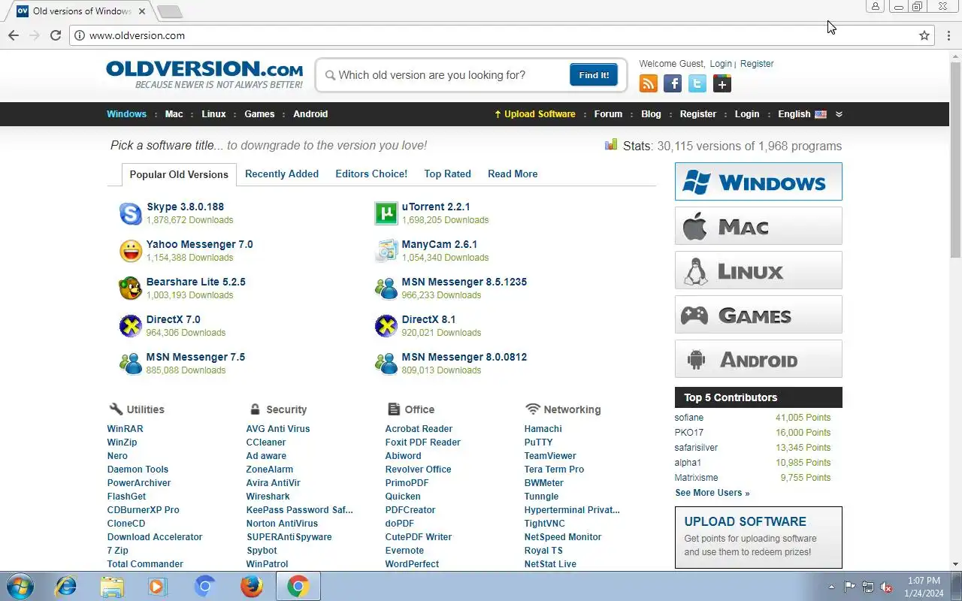Screen dimensions: 962x601
Task: Click the browser address bar URL
Action: coord(137,35)
